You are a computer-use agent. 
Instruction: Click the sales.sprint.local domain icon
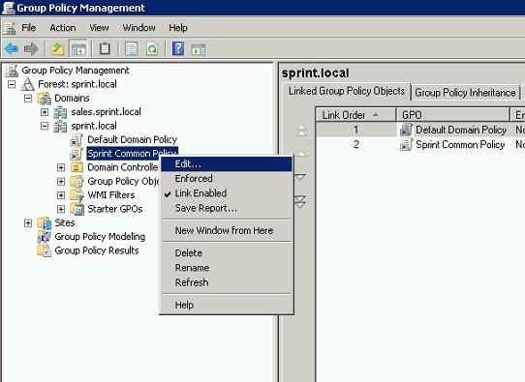coord(60,112)
